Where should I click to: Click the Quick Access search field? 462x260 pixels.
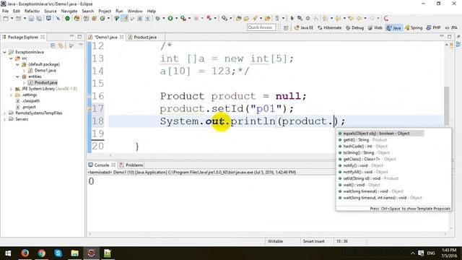click(x=261, y=27)
